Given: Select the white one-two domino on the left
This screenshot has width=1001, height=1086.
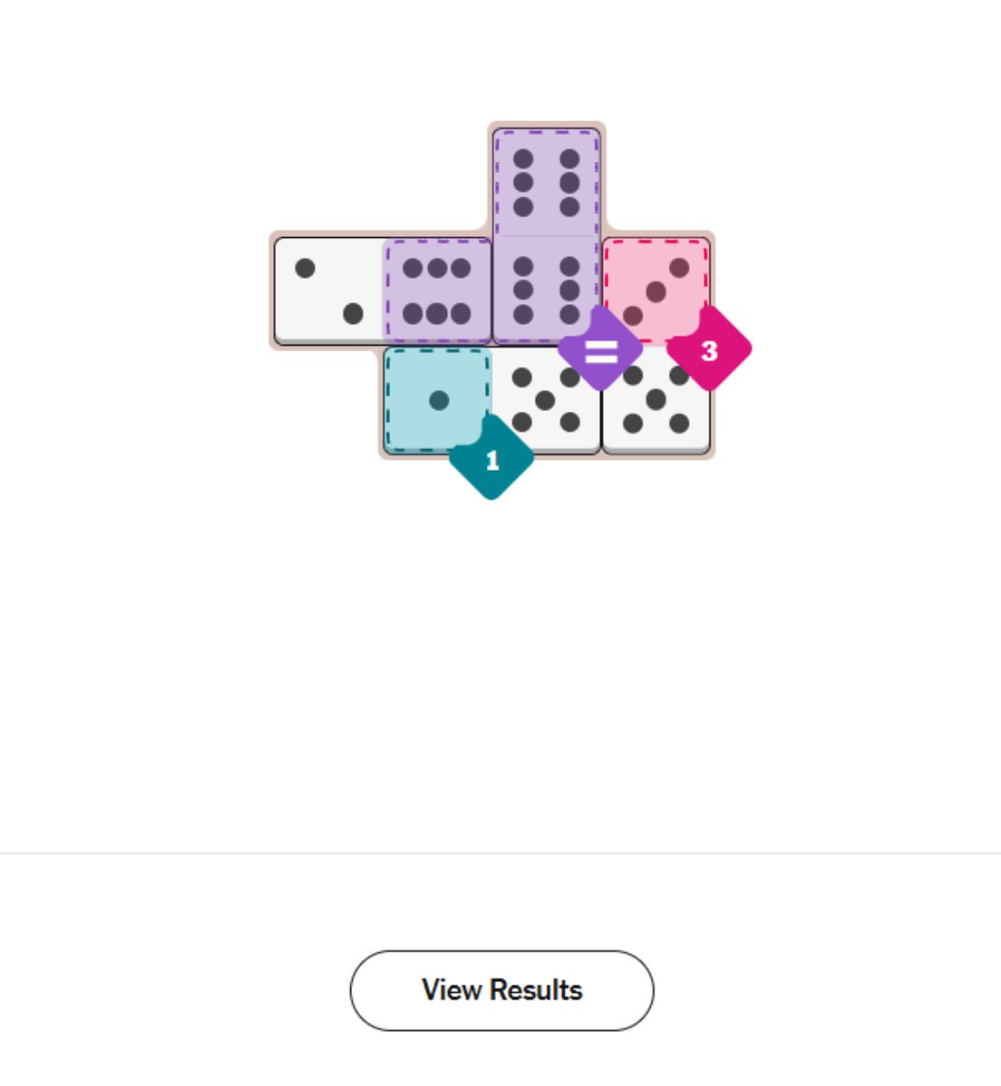Looking at the screenshot, I should point(328,290).
